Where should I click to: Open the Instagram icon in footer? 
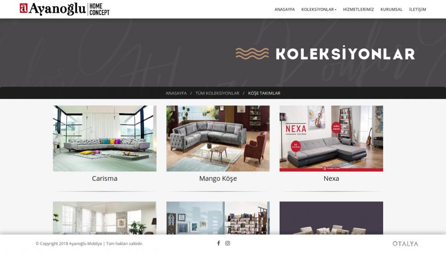coord(227,243)
